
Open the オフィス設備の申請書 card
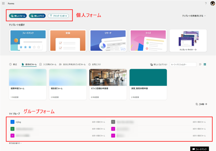108,84
